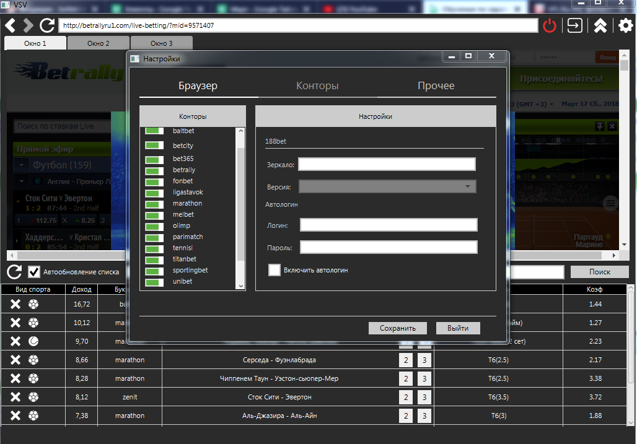Image resolution: width=637 pixels, height=444 pixels.
Task: Collapse the Англия - Премьер league group
Action: pyautogui.click(x=22, y=181)
